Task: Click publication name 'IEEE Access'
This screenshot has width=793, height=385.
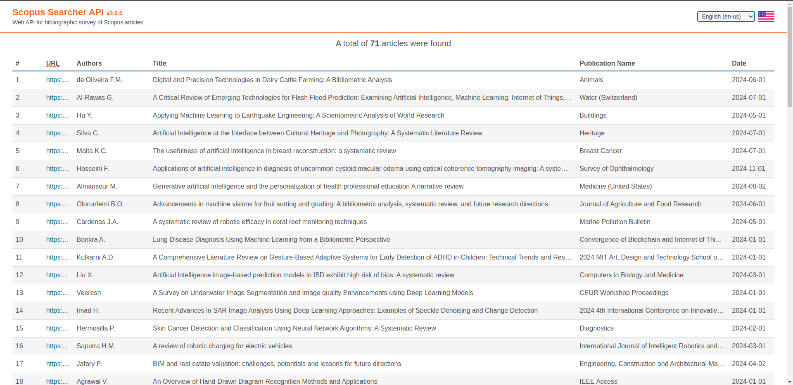Action: click(598, 381)
